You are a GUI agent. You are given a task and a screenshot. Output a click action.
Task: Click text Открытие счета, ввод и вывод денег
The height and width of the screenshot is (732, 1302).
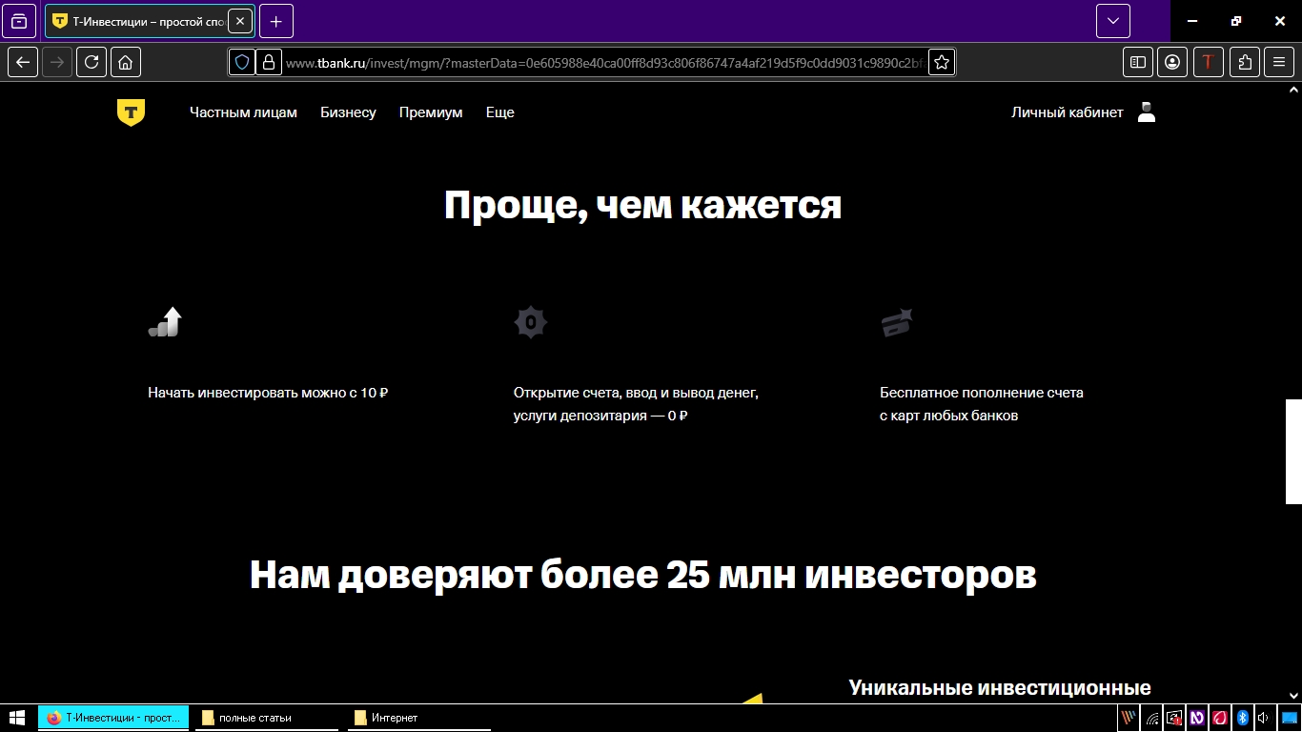pos(636,393)
